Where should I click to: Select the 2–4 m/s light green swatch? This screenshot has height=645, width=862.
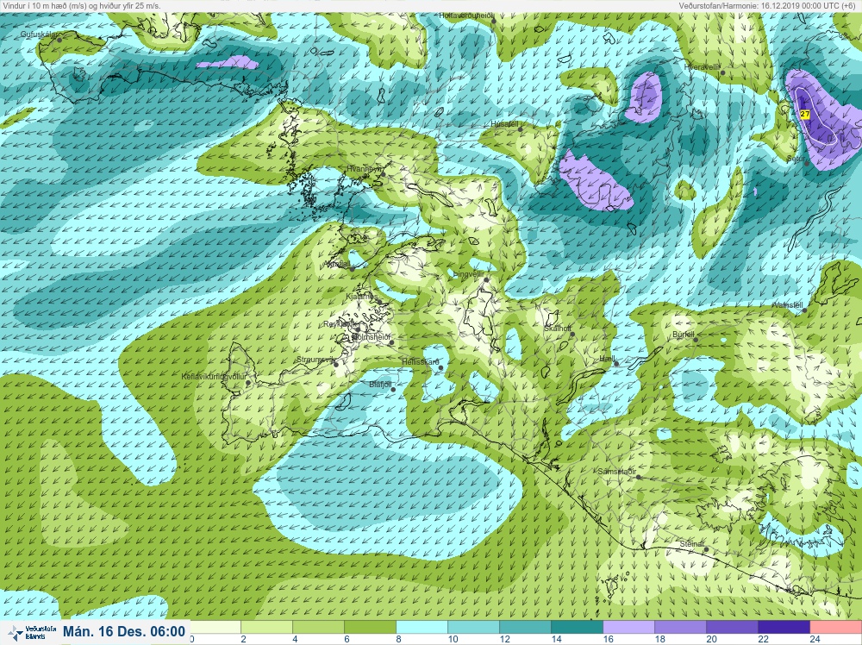pos(266,627)
